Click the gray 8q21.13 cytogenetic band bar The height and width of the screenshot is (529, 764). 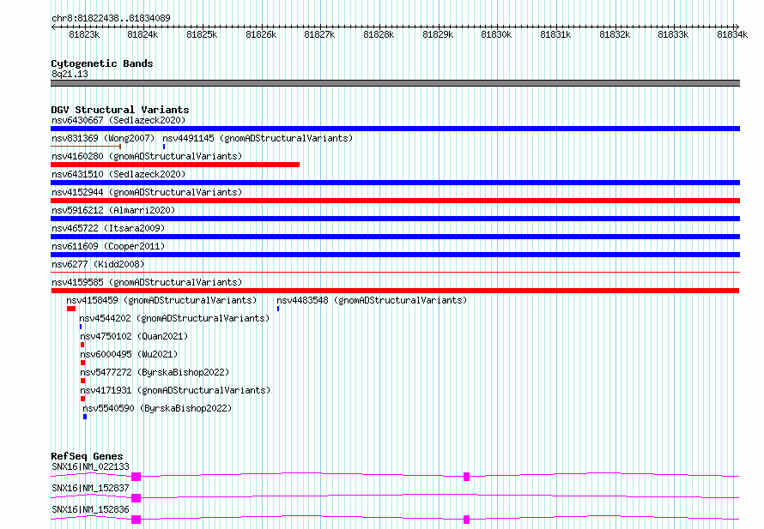click(395, 83)
